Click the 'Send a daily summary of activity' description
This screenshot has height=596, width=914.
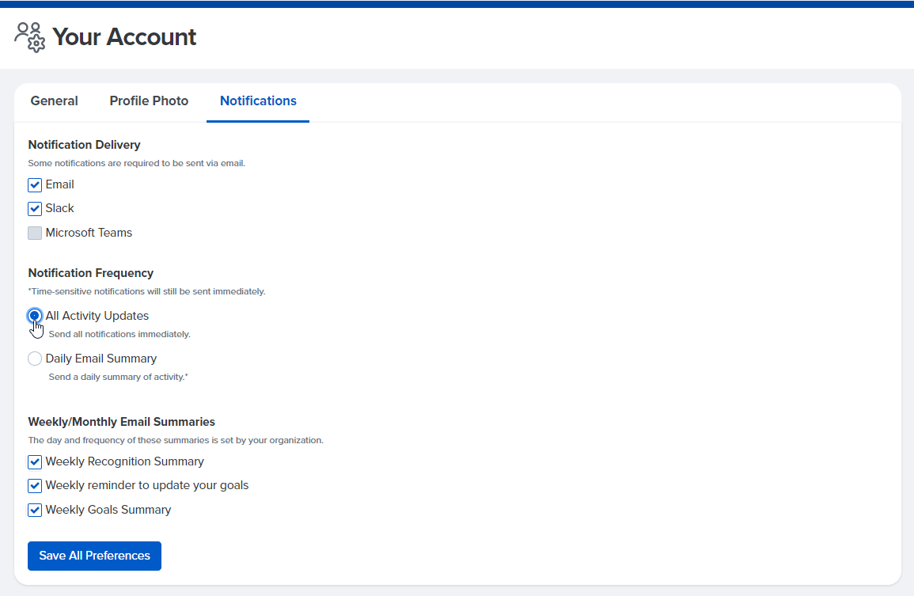(x=118, y=377)
